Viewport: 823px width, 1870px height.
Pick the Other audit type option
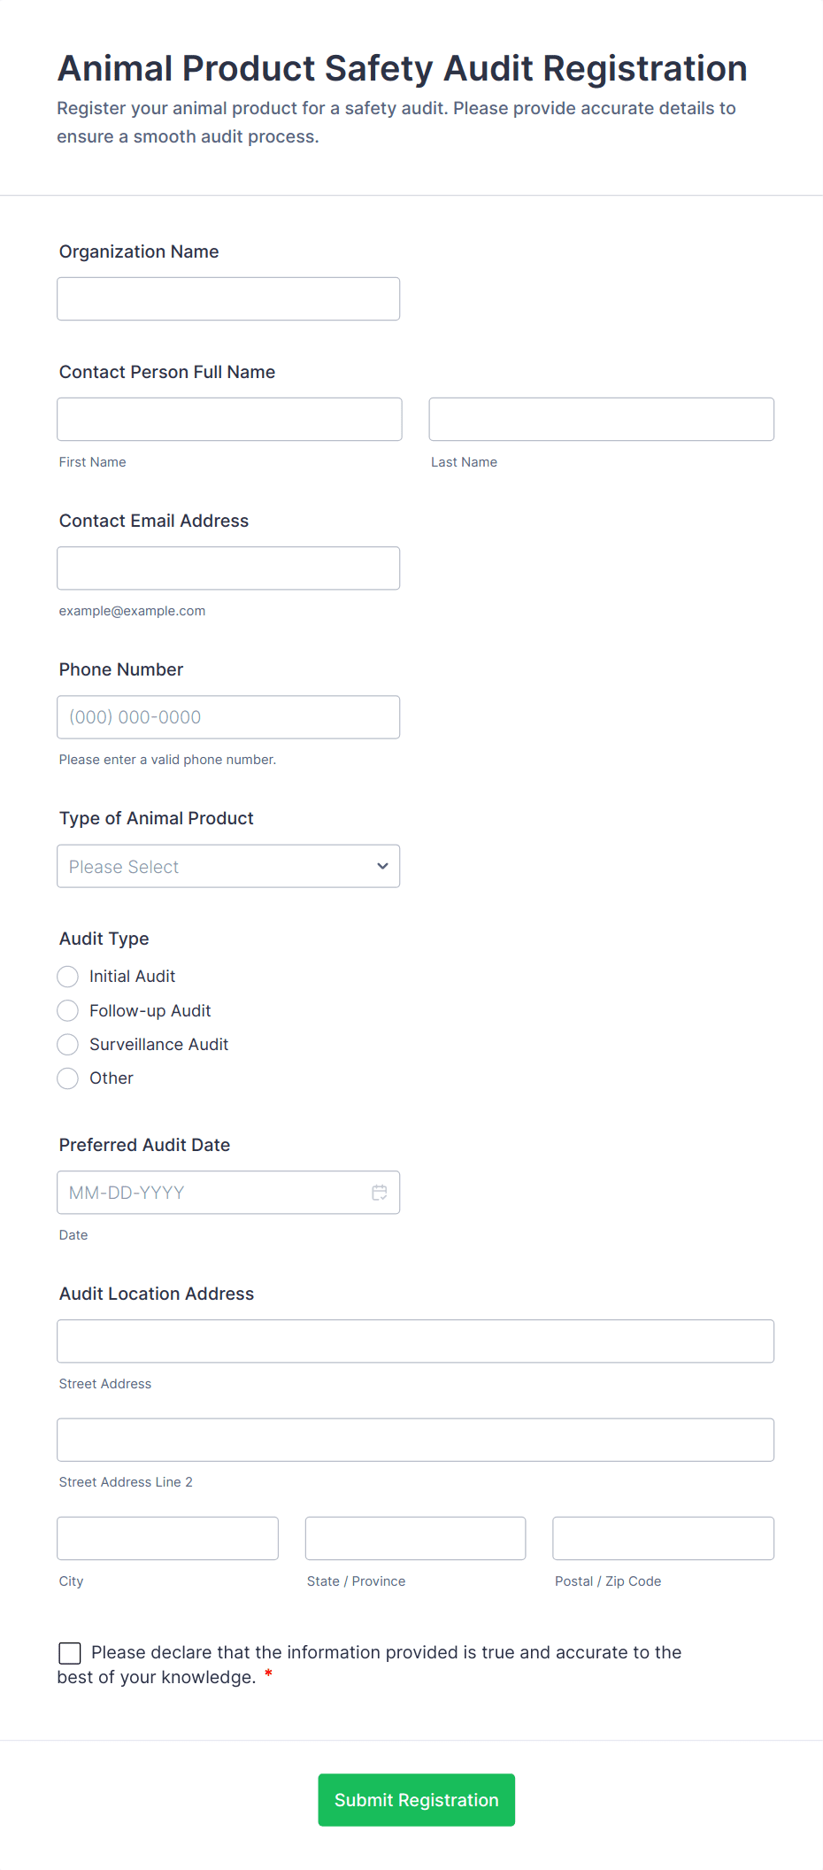68,1078
